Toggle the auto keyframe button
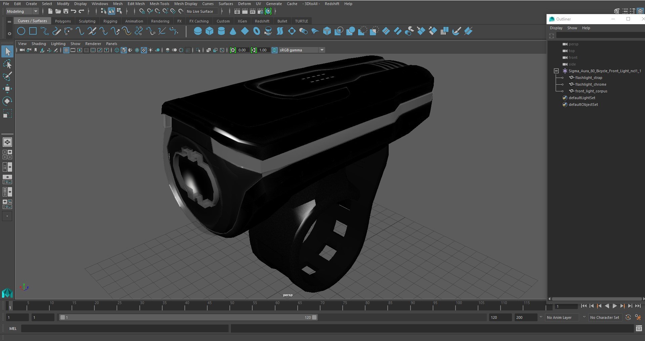 click(x=628, y=317)
